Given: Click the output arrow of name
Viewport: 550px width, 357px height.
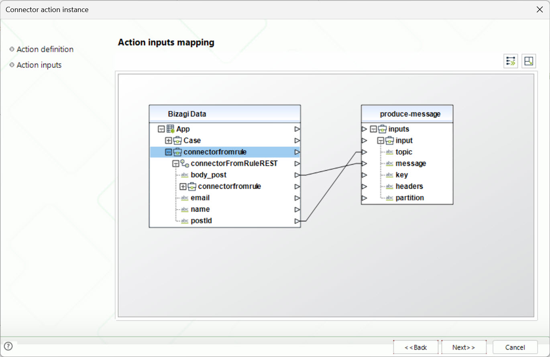Looking at the screenshot, I should coord(297,209).
